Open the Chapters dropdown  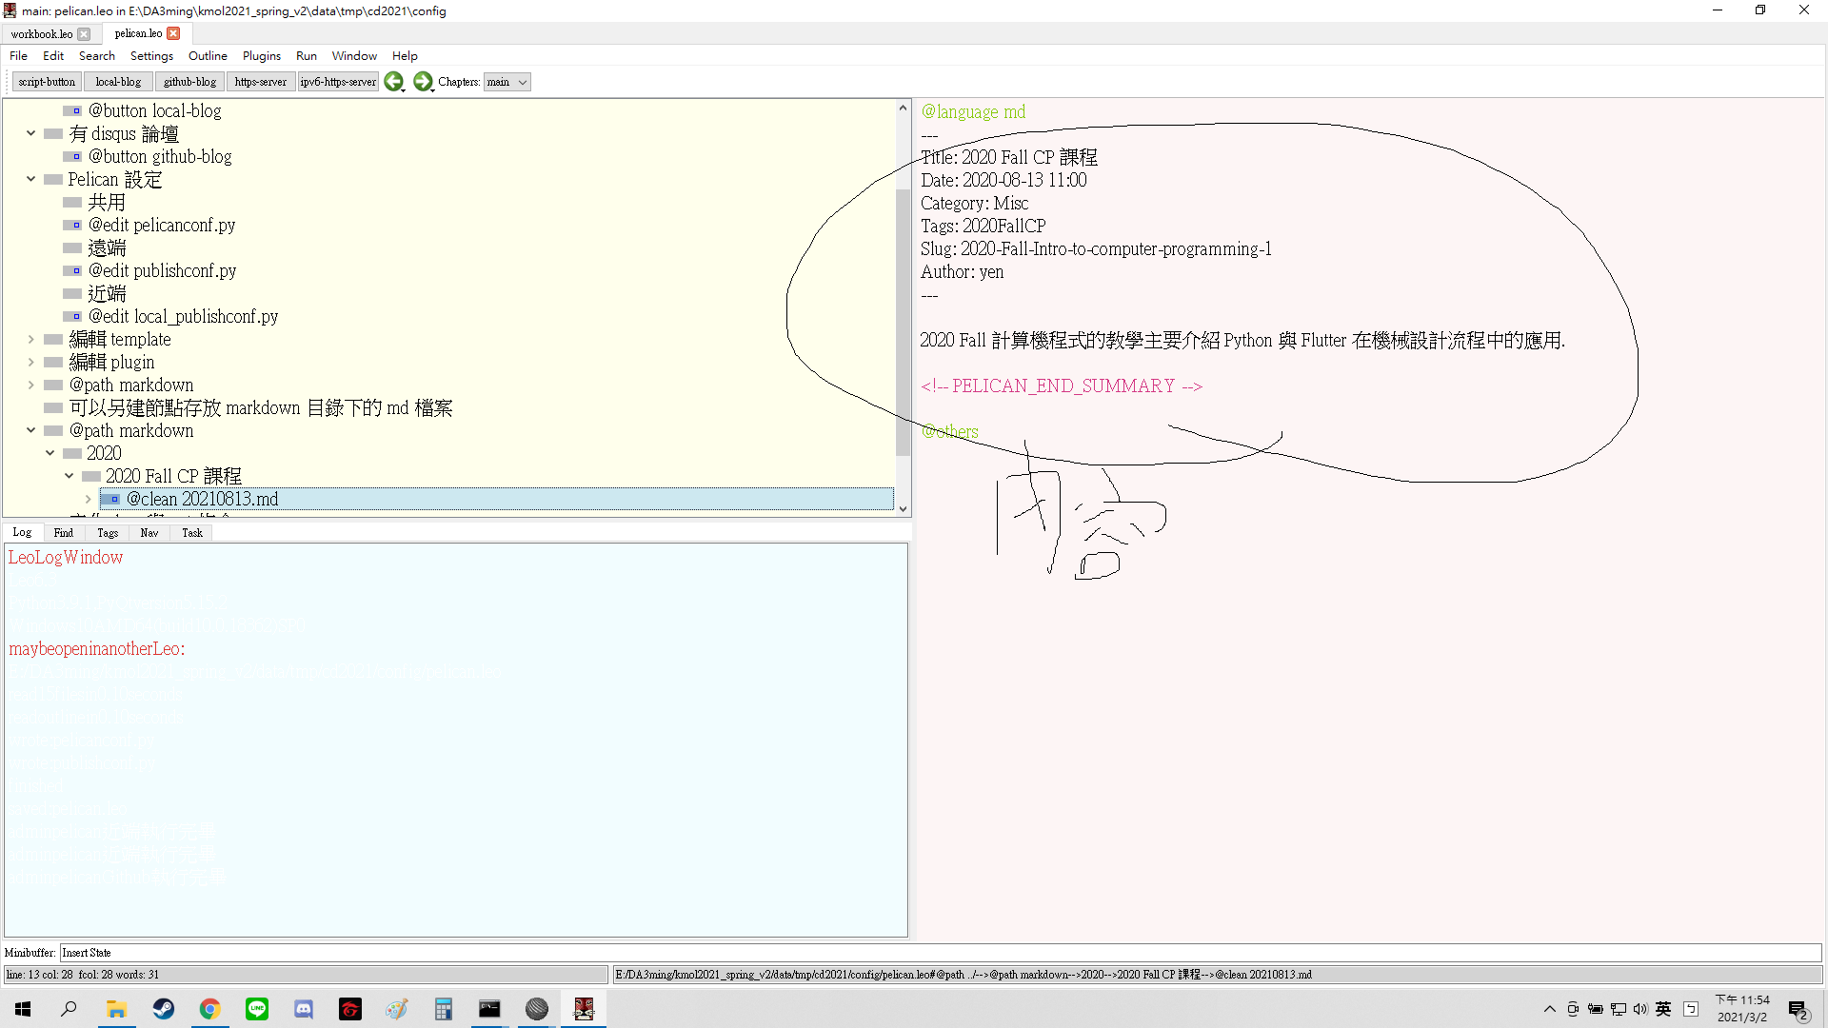507,82
